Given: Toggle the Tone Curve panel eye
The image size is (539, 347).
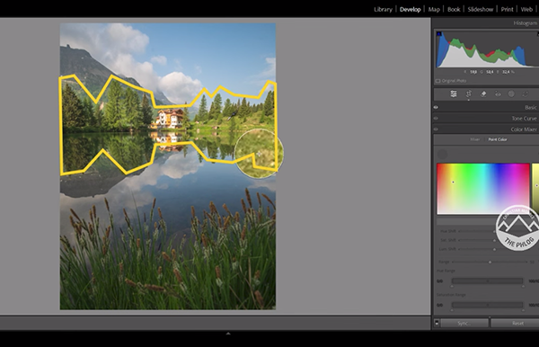Looking at the screenshot, I should pos(436,119).
